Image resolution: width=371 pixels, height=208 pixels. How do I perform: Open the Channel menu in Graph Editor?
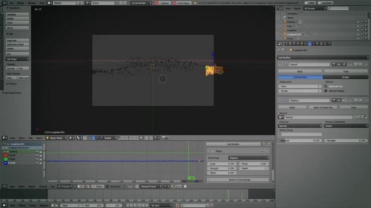click(43, 187)
